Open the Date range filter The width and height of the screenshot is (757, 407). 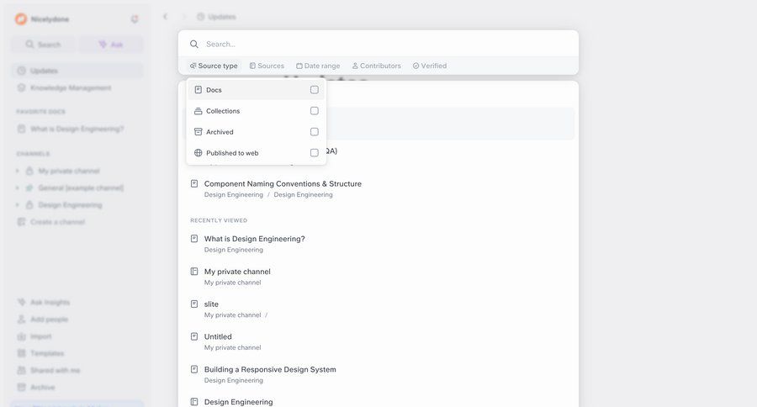click(x=318, y=66)
